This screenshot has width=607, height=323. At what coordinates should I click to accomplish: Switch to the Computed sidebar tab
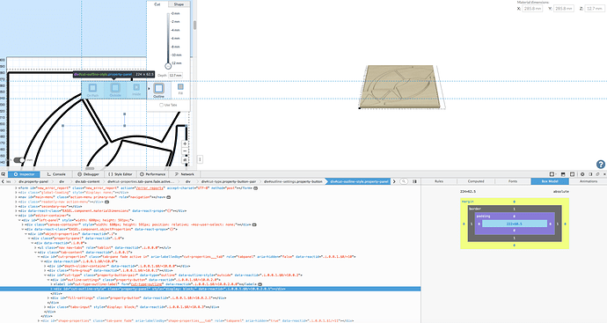pyautogui.click(x=476, y=181)
